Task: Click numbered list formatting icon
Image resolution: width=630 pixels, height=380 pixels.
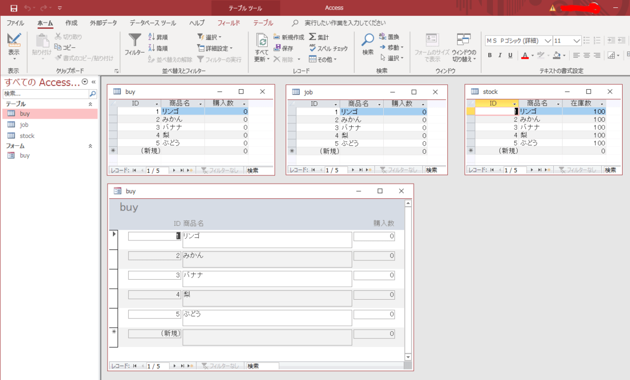Action: pos(596,40)
